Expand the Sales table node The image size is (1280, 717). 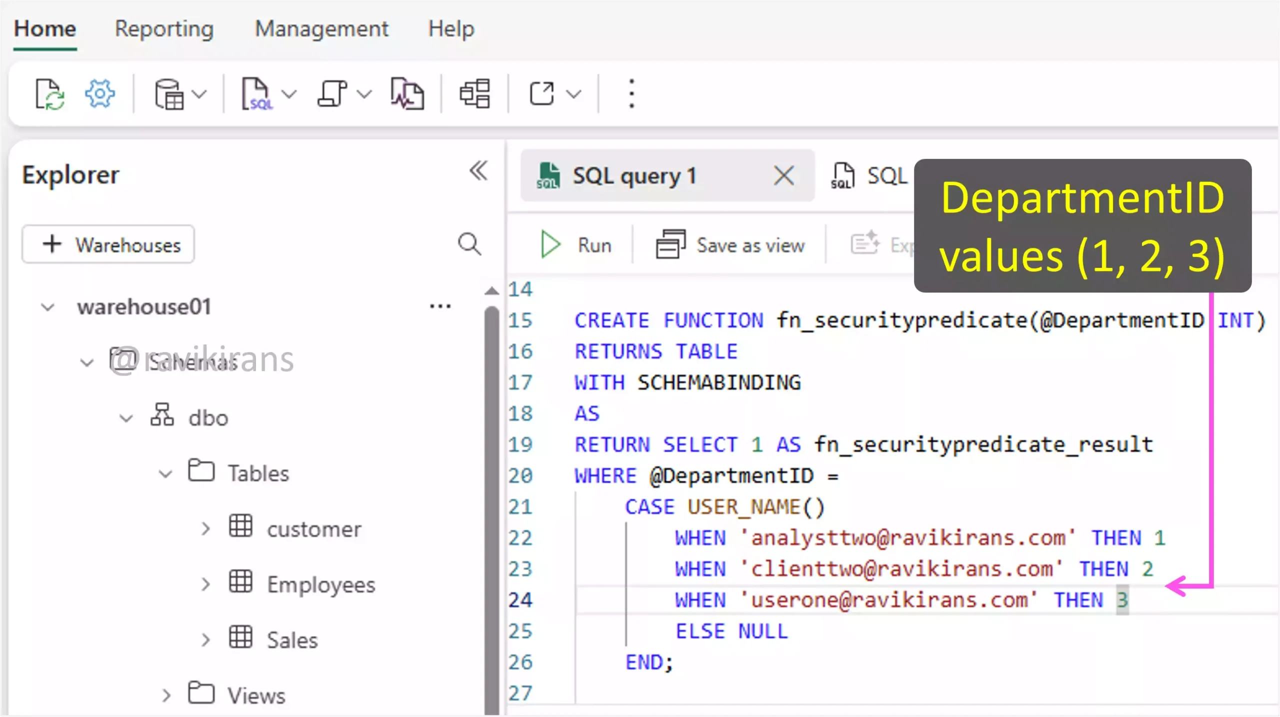point(205,639)
